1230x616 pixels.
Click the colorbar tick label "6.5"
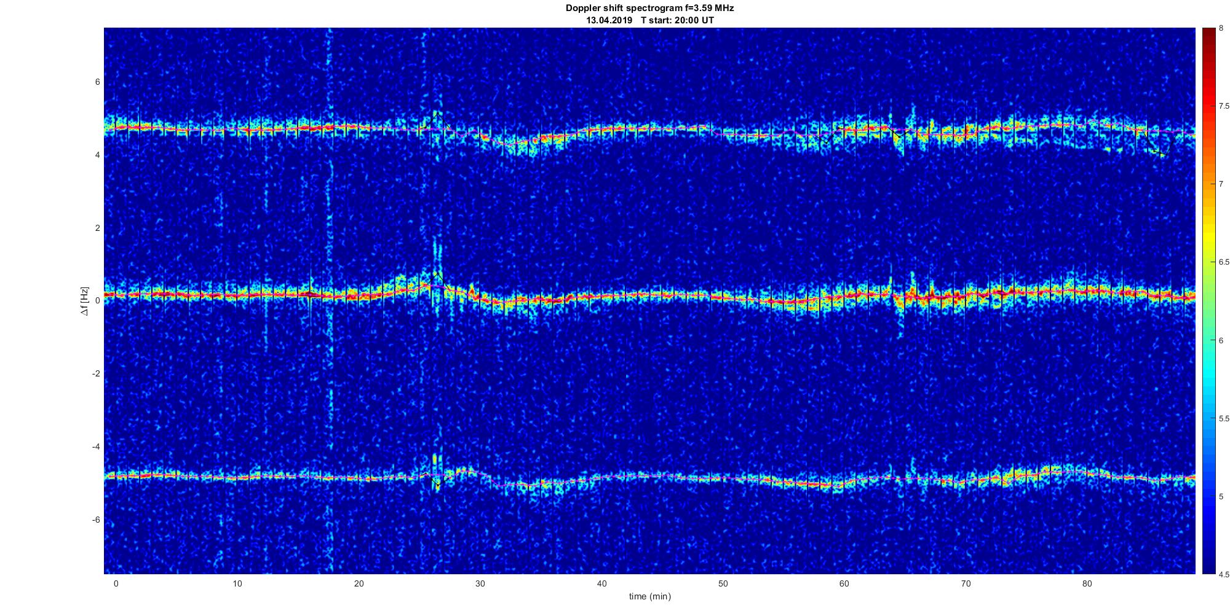point(1224,262)
